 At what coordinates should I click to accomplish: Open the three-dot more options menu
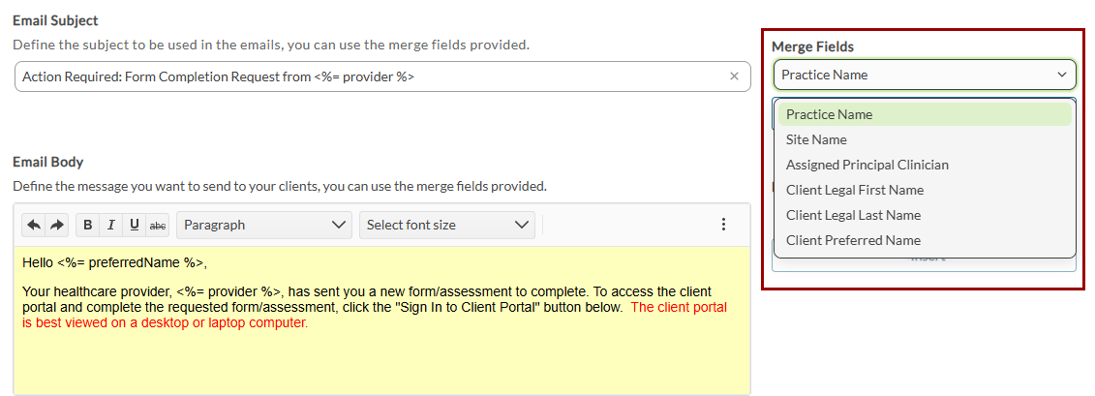point(723,225)
